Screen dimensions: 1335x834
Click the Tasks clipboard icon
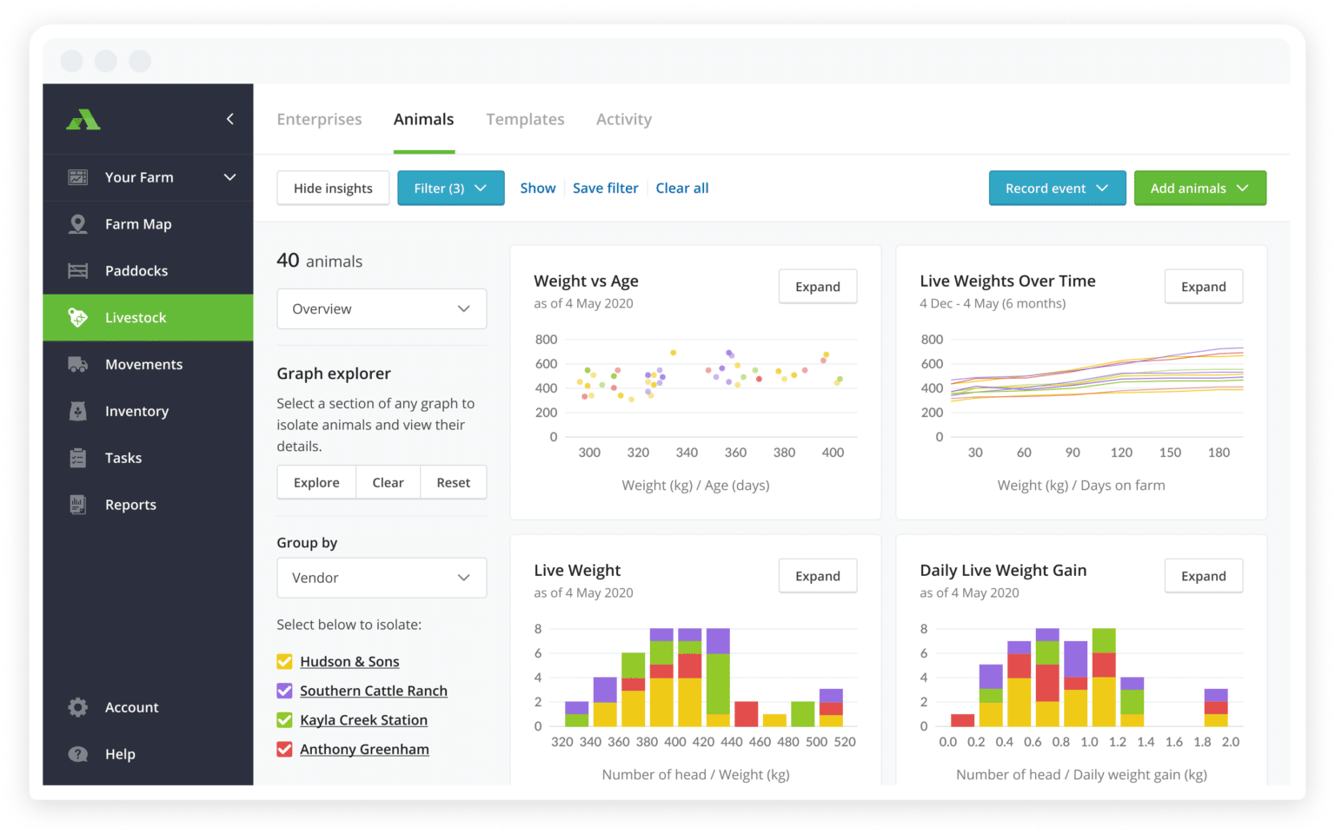78,458
